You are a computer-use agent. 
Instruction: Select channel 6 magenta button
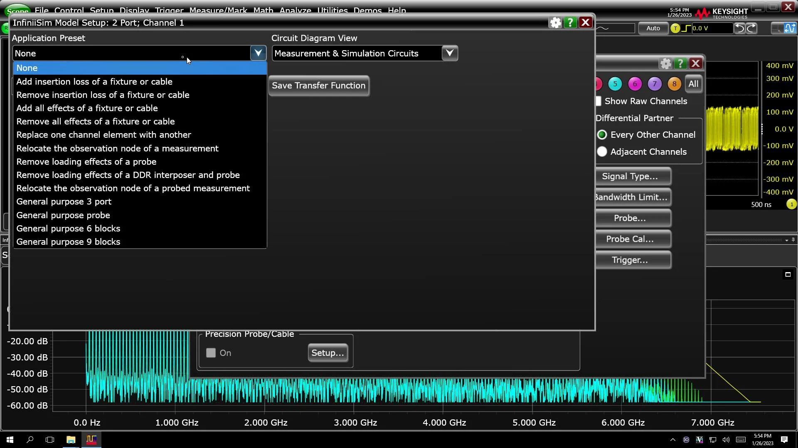(635, 84)
